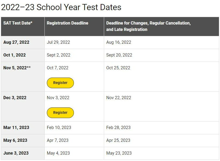The width and height of the screenshot is (220, 161).
Task: Click Register button for Dec 3, 2022 test
Action: pos(60,113)
